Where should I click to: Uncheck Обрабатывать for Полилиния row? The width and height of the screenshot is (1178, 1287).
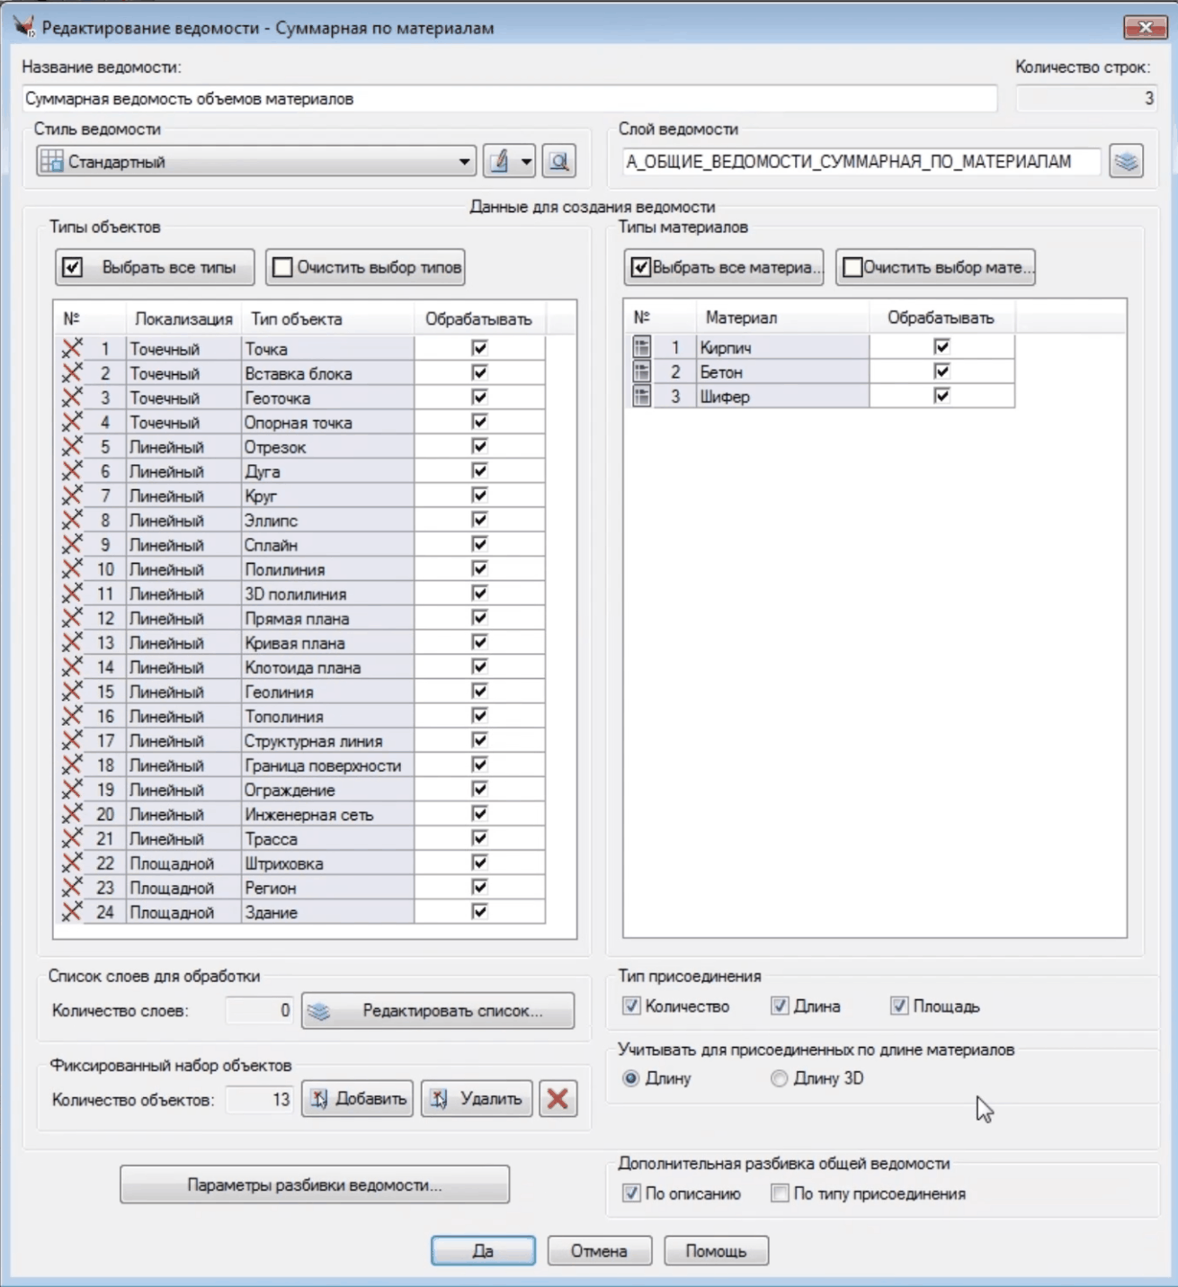479,569
